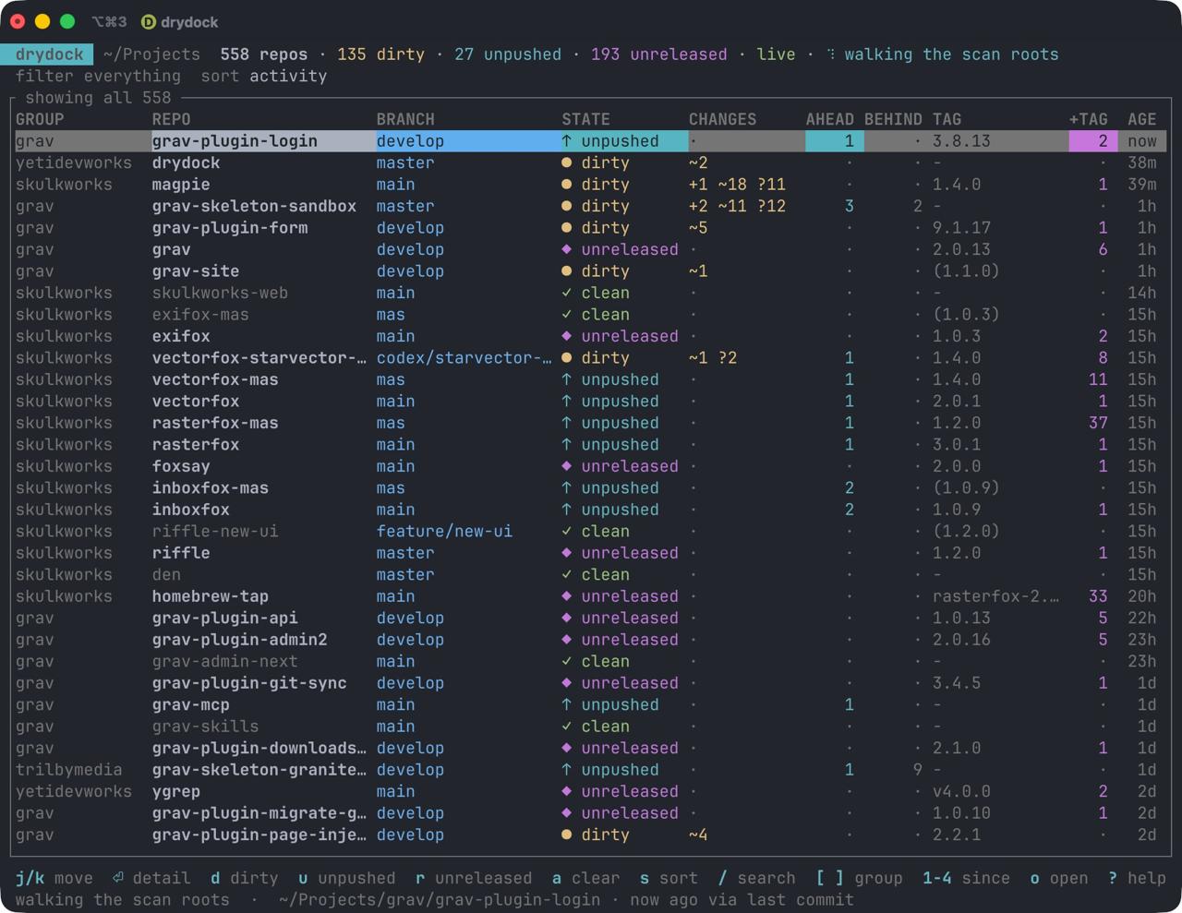Click the '27 unpushed' counter in header
Screen dimensions: 1182x913
click(508, 54)
